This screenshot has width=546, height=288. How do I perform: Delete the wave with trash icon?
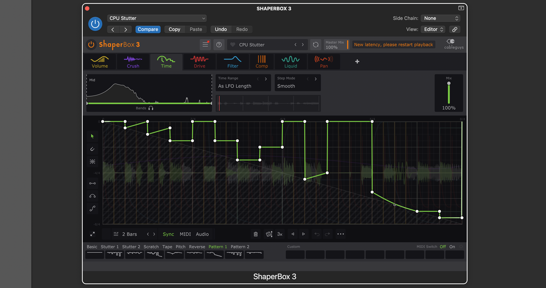256,234
